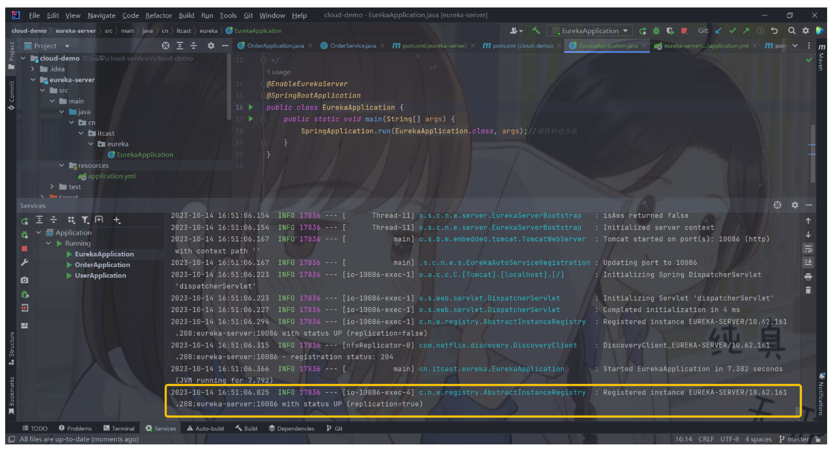Open Group By options in Services
The image size is (834, 449).
(71, 220)
